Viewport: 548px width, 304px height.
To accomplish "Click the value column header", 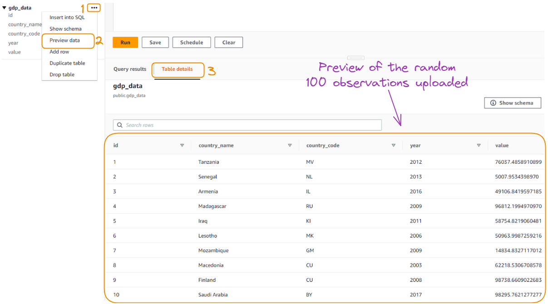I will tap(502, 146).
